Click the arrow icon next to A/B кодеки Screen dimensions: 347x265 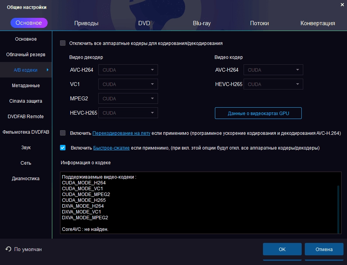[x=47, y=70]
